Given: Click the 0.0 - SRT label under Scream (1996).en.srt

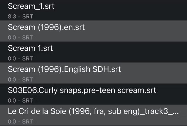Looking at the screenshot, I should (20, 38).
